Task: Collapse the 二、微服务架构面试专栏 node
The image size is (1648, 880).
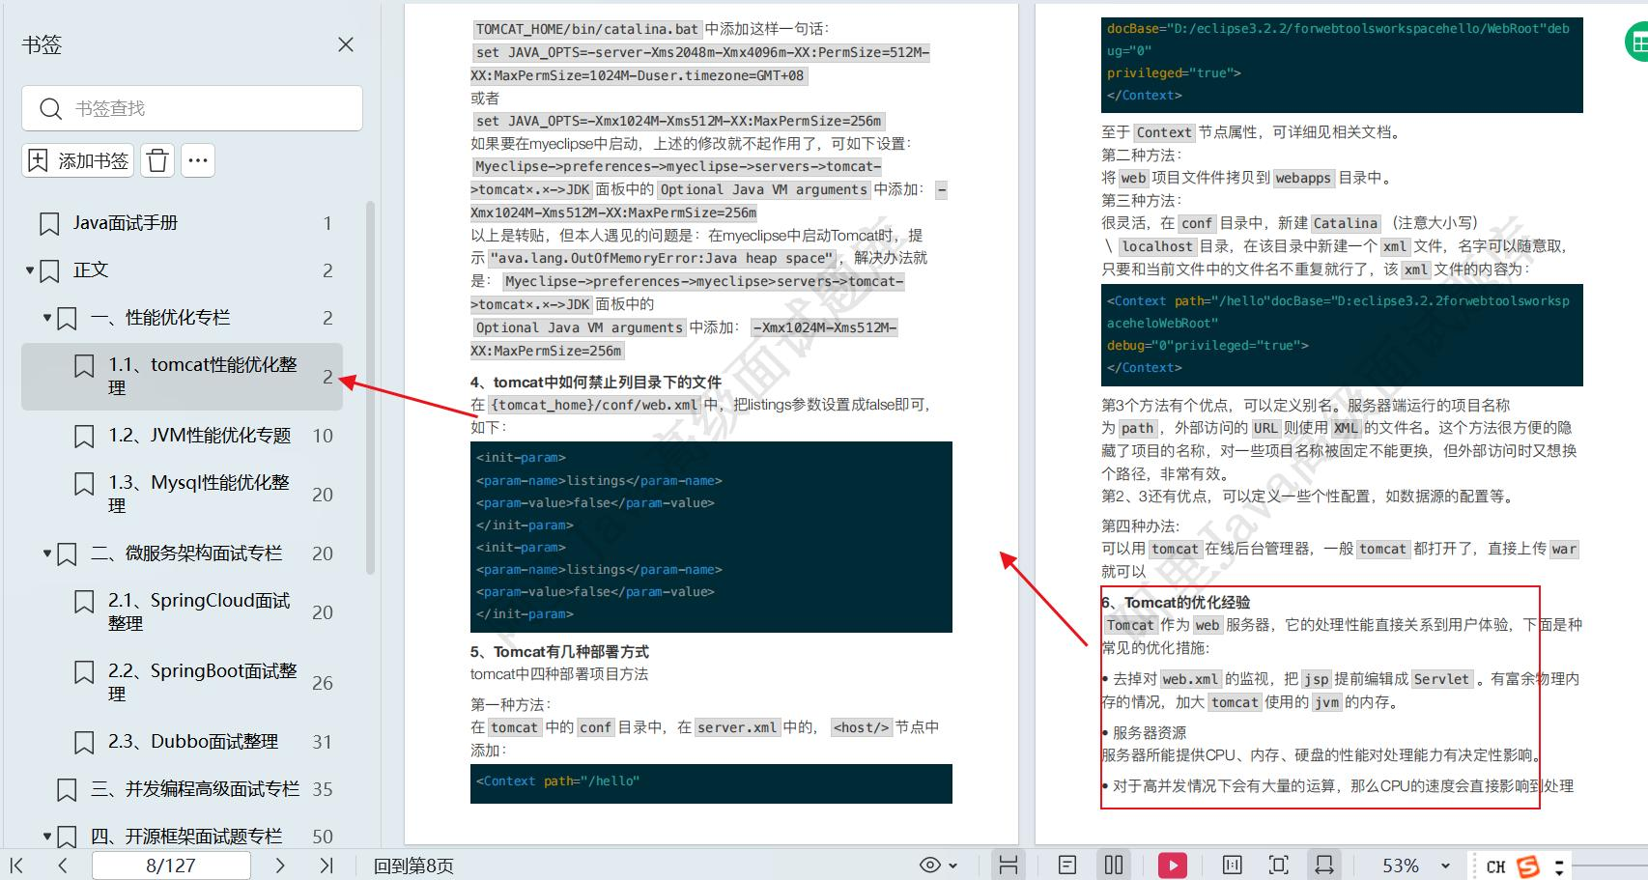Action: (47, 554)
